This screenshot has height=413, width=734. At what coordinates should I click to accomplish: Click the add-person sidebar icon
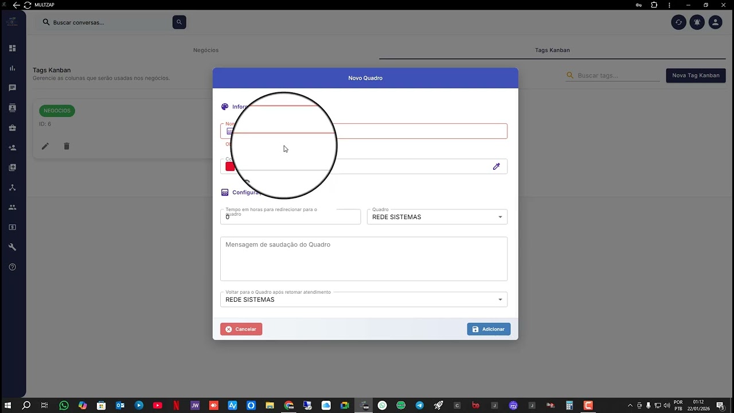click(12, 147)
